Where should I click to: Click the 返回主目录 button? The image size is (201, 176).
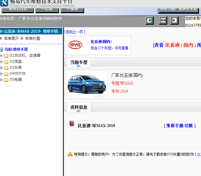click(x=17, y=10)
